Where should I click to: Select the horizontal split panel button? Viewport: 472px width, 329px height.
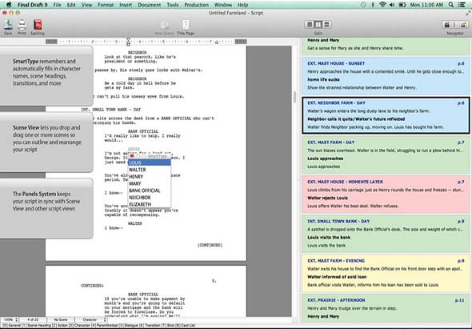pyautogui.click(x=327, y=24)
